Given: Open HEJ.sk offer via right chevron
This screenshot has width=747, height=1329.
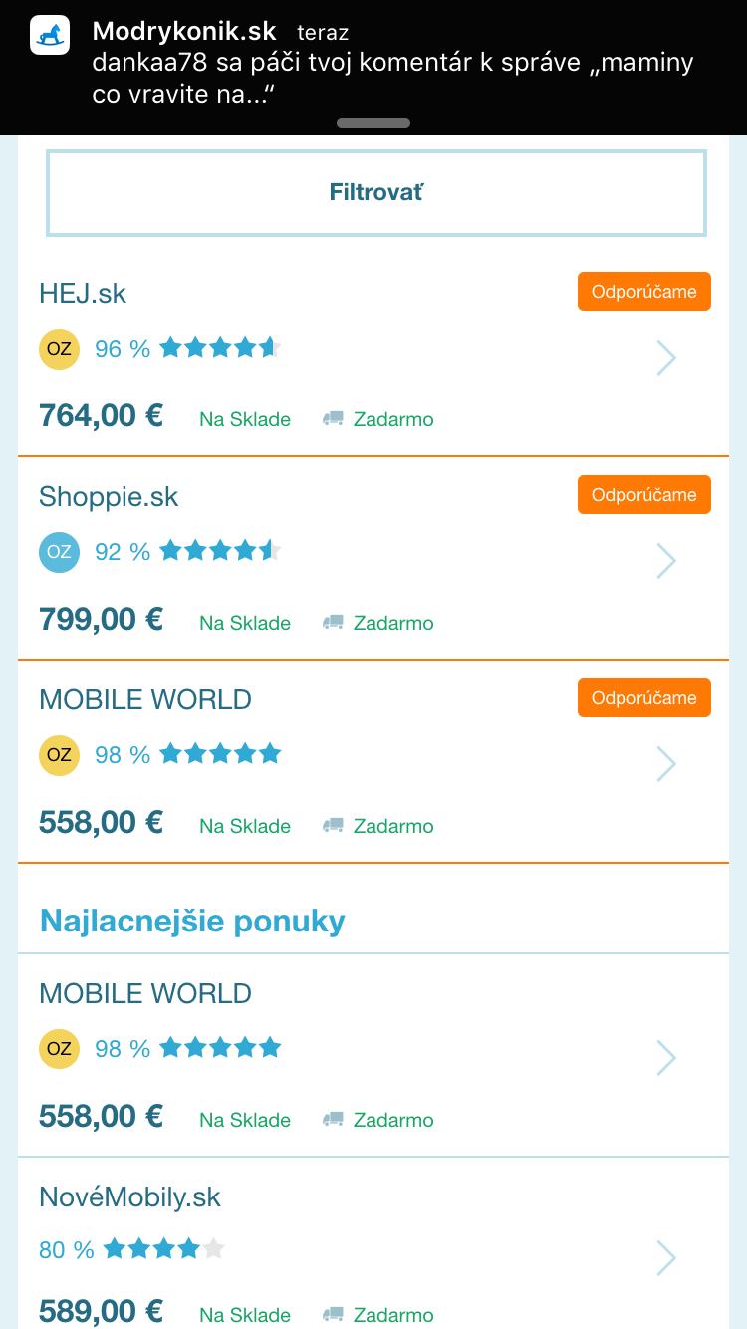Looking at the screenshot, I should tap(666, 358).
